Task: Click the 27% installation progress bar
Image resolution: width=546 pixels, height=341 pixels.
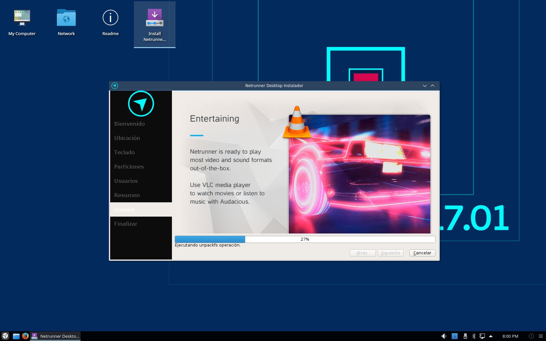Action: (305, 239)
